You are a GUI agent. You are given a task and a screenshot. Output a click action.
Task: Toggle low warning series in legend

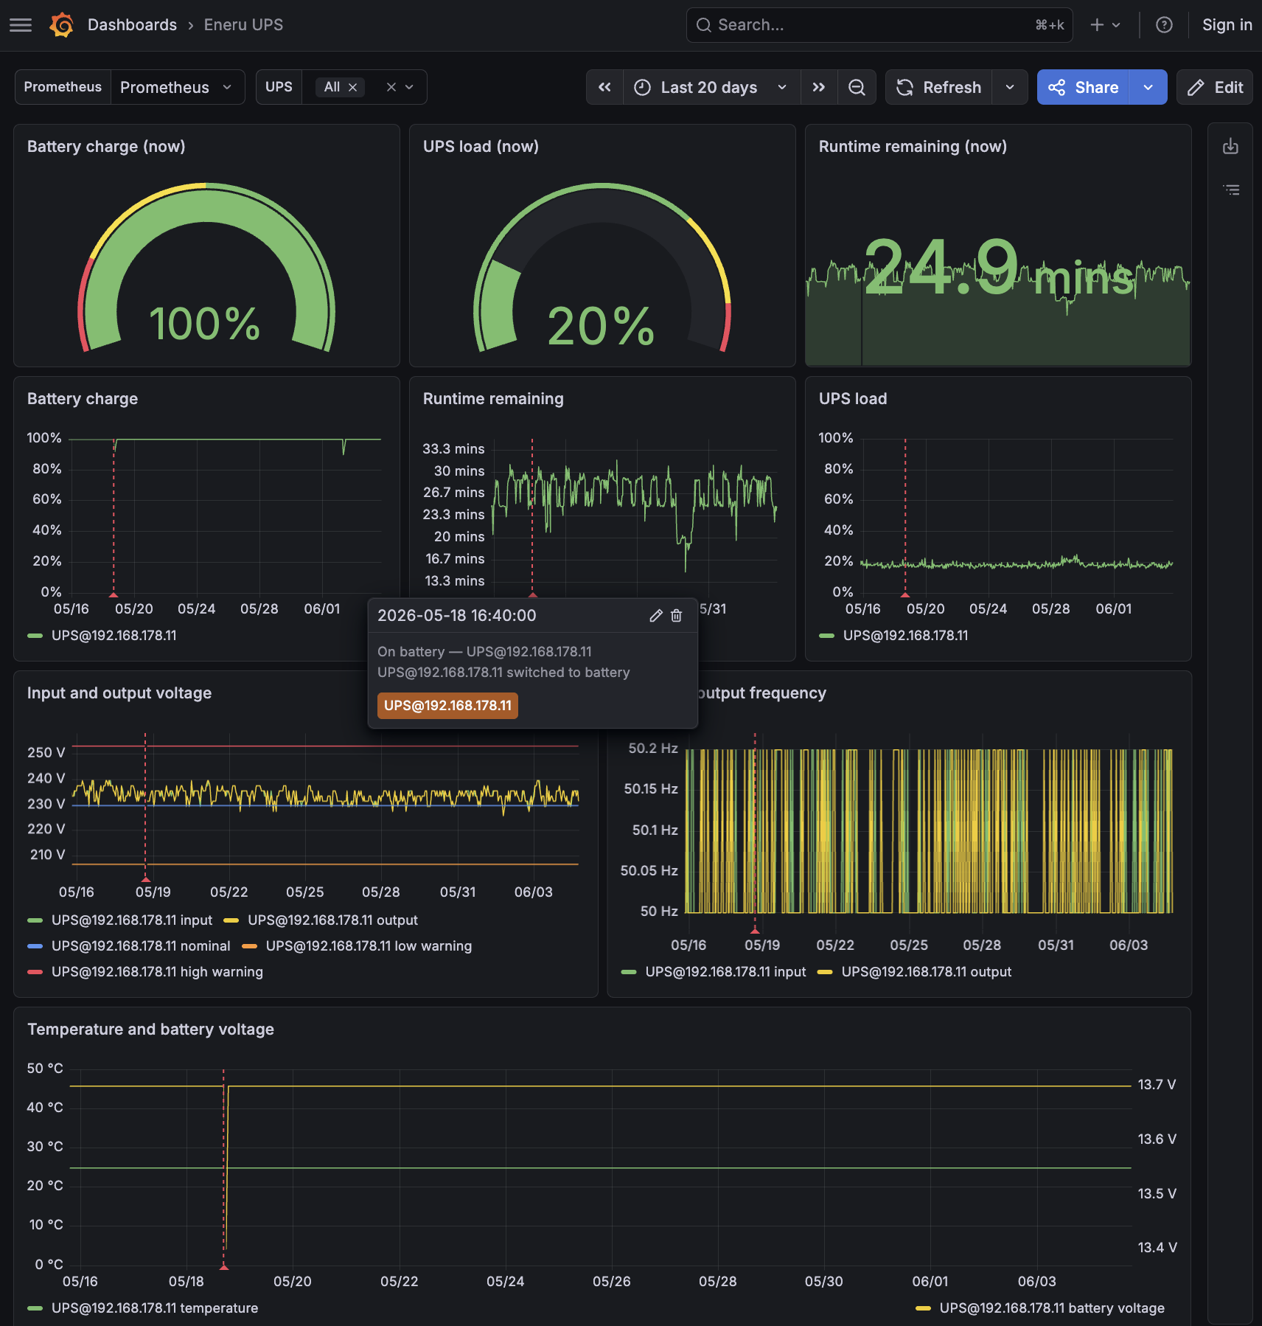pyautogui.click(x=369, y=946)
